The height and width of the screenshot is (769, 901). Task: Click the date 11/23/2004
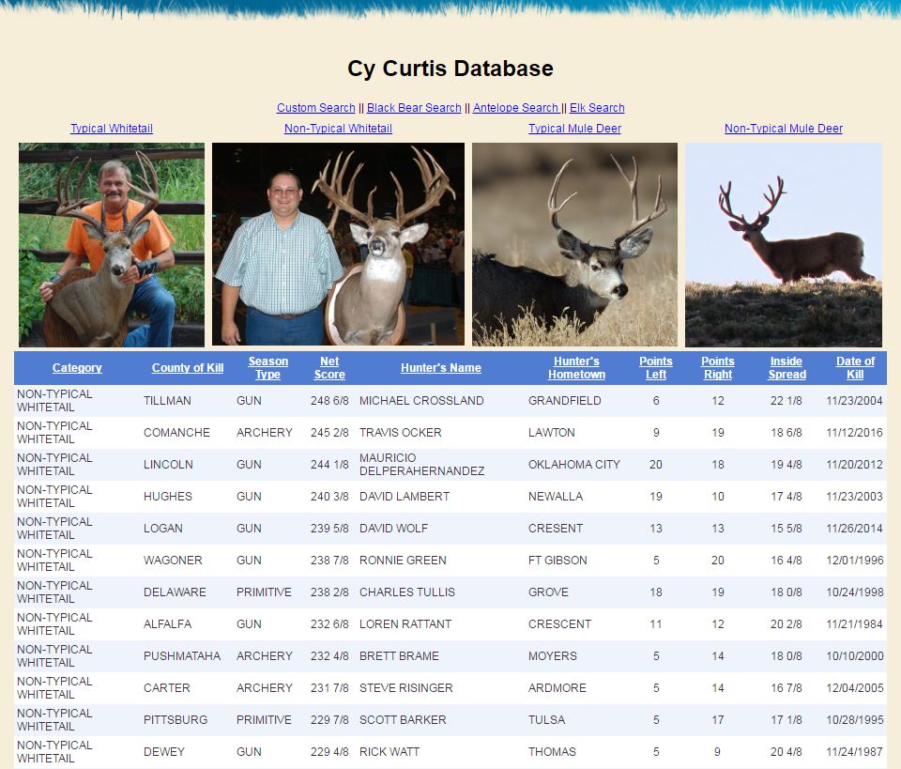click(854, 401)
